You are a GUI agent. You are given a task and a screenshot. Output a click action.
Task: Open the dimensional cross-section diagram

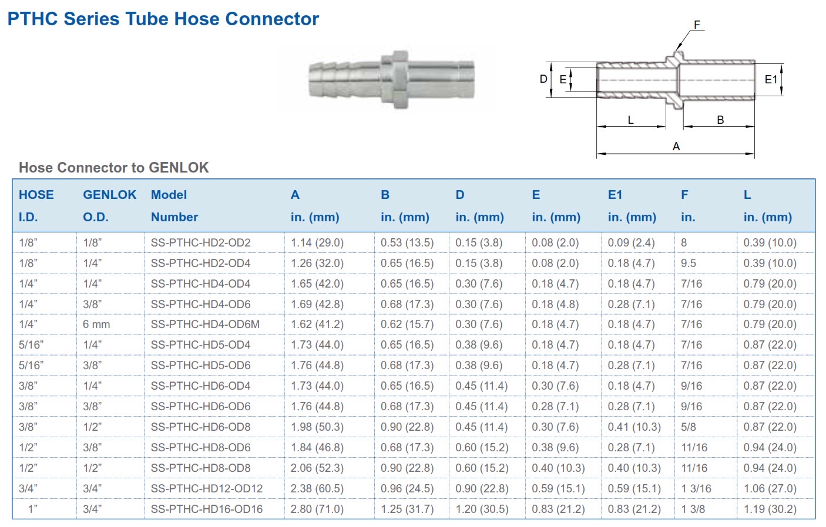coord(663,89)
